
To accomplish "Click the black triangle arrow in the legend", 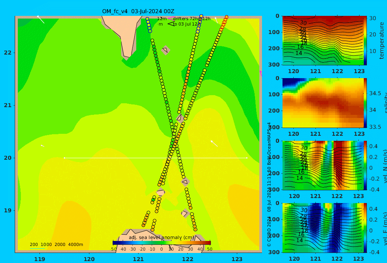I will pos(171,24).
